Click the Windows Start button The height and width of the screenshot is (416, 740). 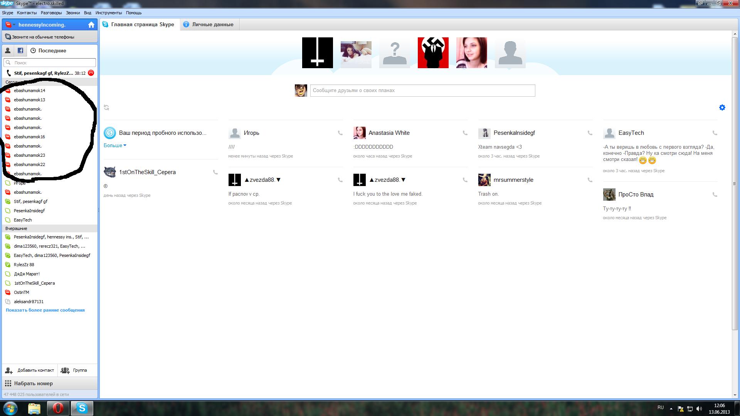[x=10, y=408]
